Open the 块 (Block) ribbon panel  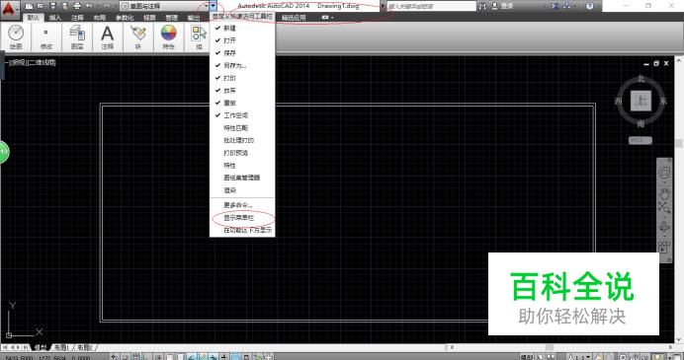(137, 37)
